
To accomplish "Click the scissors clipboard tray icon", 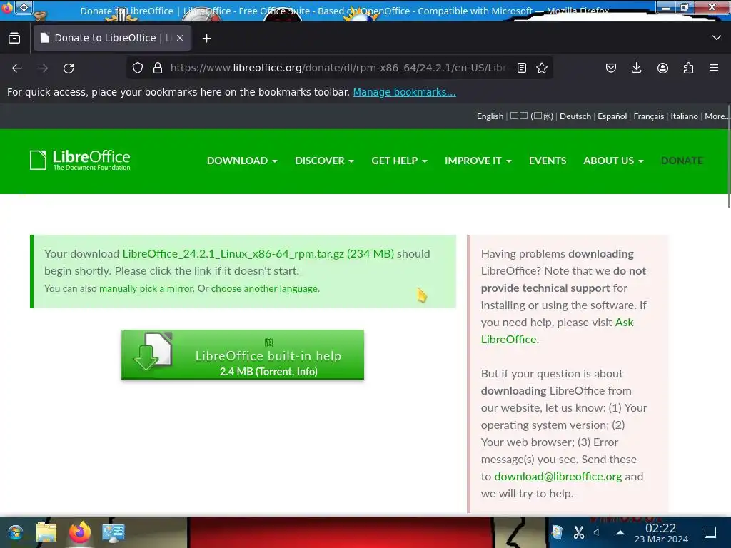I will 578,532.
